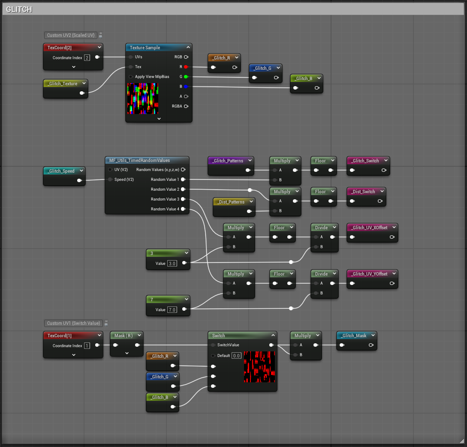The width and height of the screenshot is (467, 447).
Task: Click the Random Value 1 output pin
Action: coord(183,180)
